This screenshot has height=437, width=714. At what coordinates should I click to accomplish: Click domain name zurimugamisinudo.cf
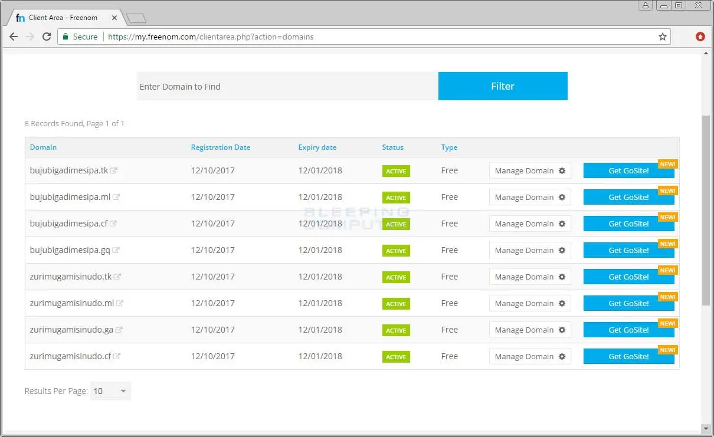[70, 356]
